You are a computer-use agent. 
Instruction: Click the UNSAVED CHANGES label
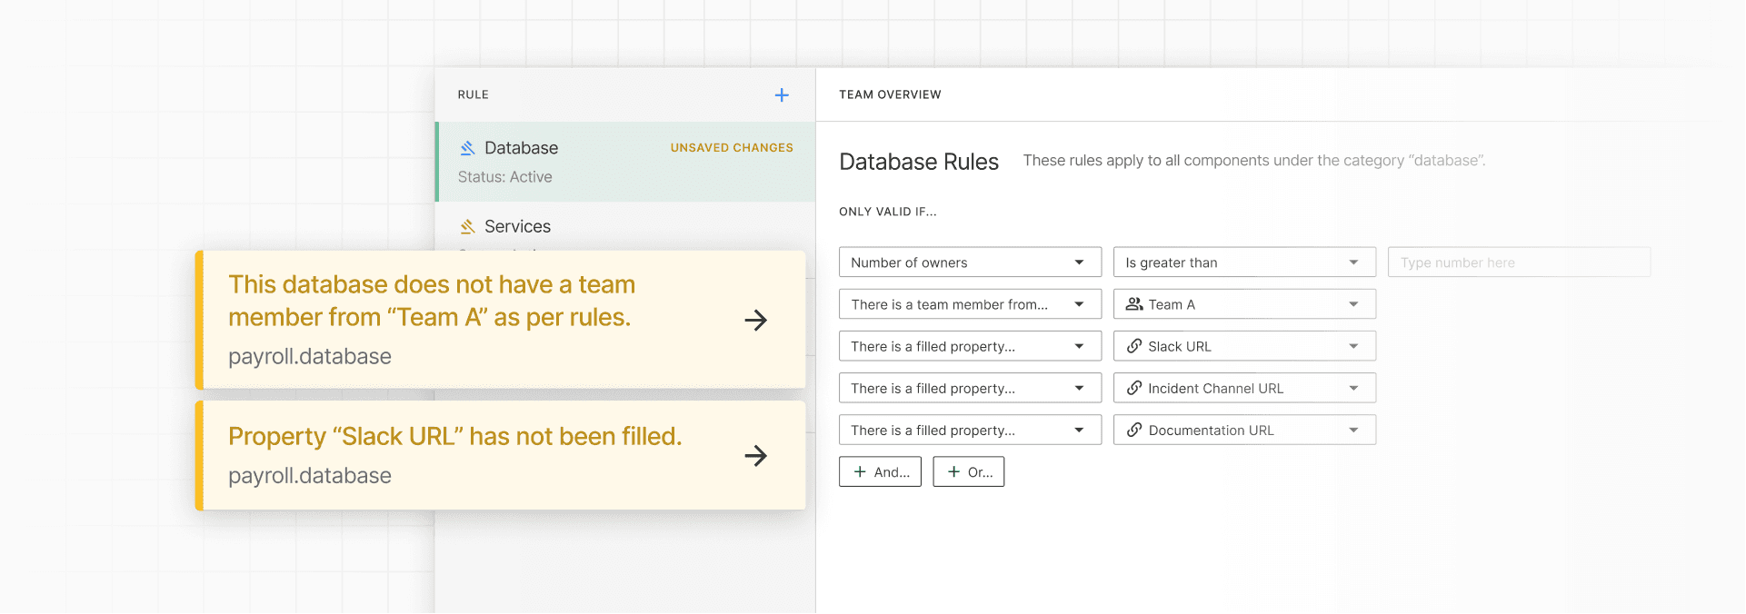(x=732, y=147)
